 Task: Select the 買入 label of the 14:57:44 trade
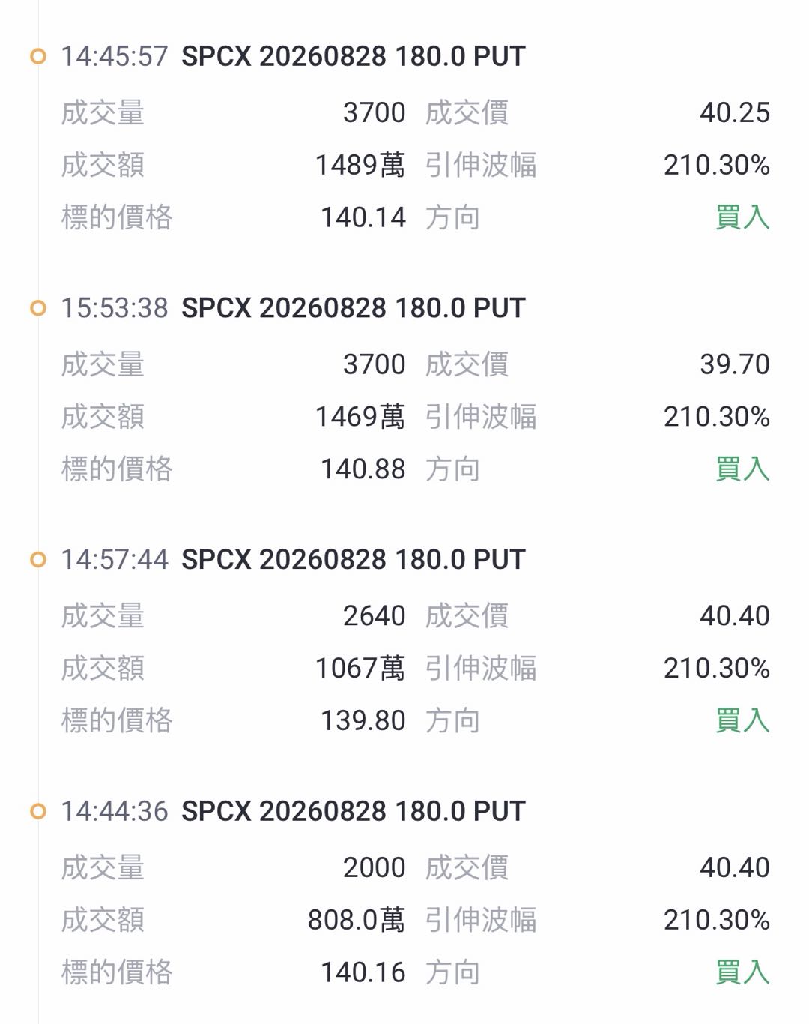coord(742,720)
